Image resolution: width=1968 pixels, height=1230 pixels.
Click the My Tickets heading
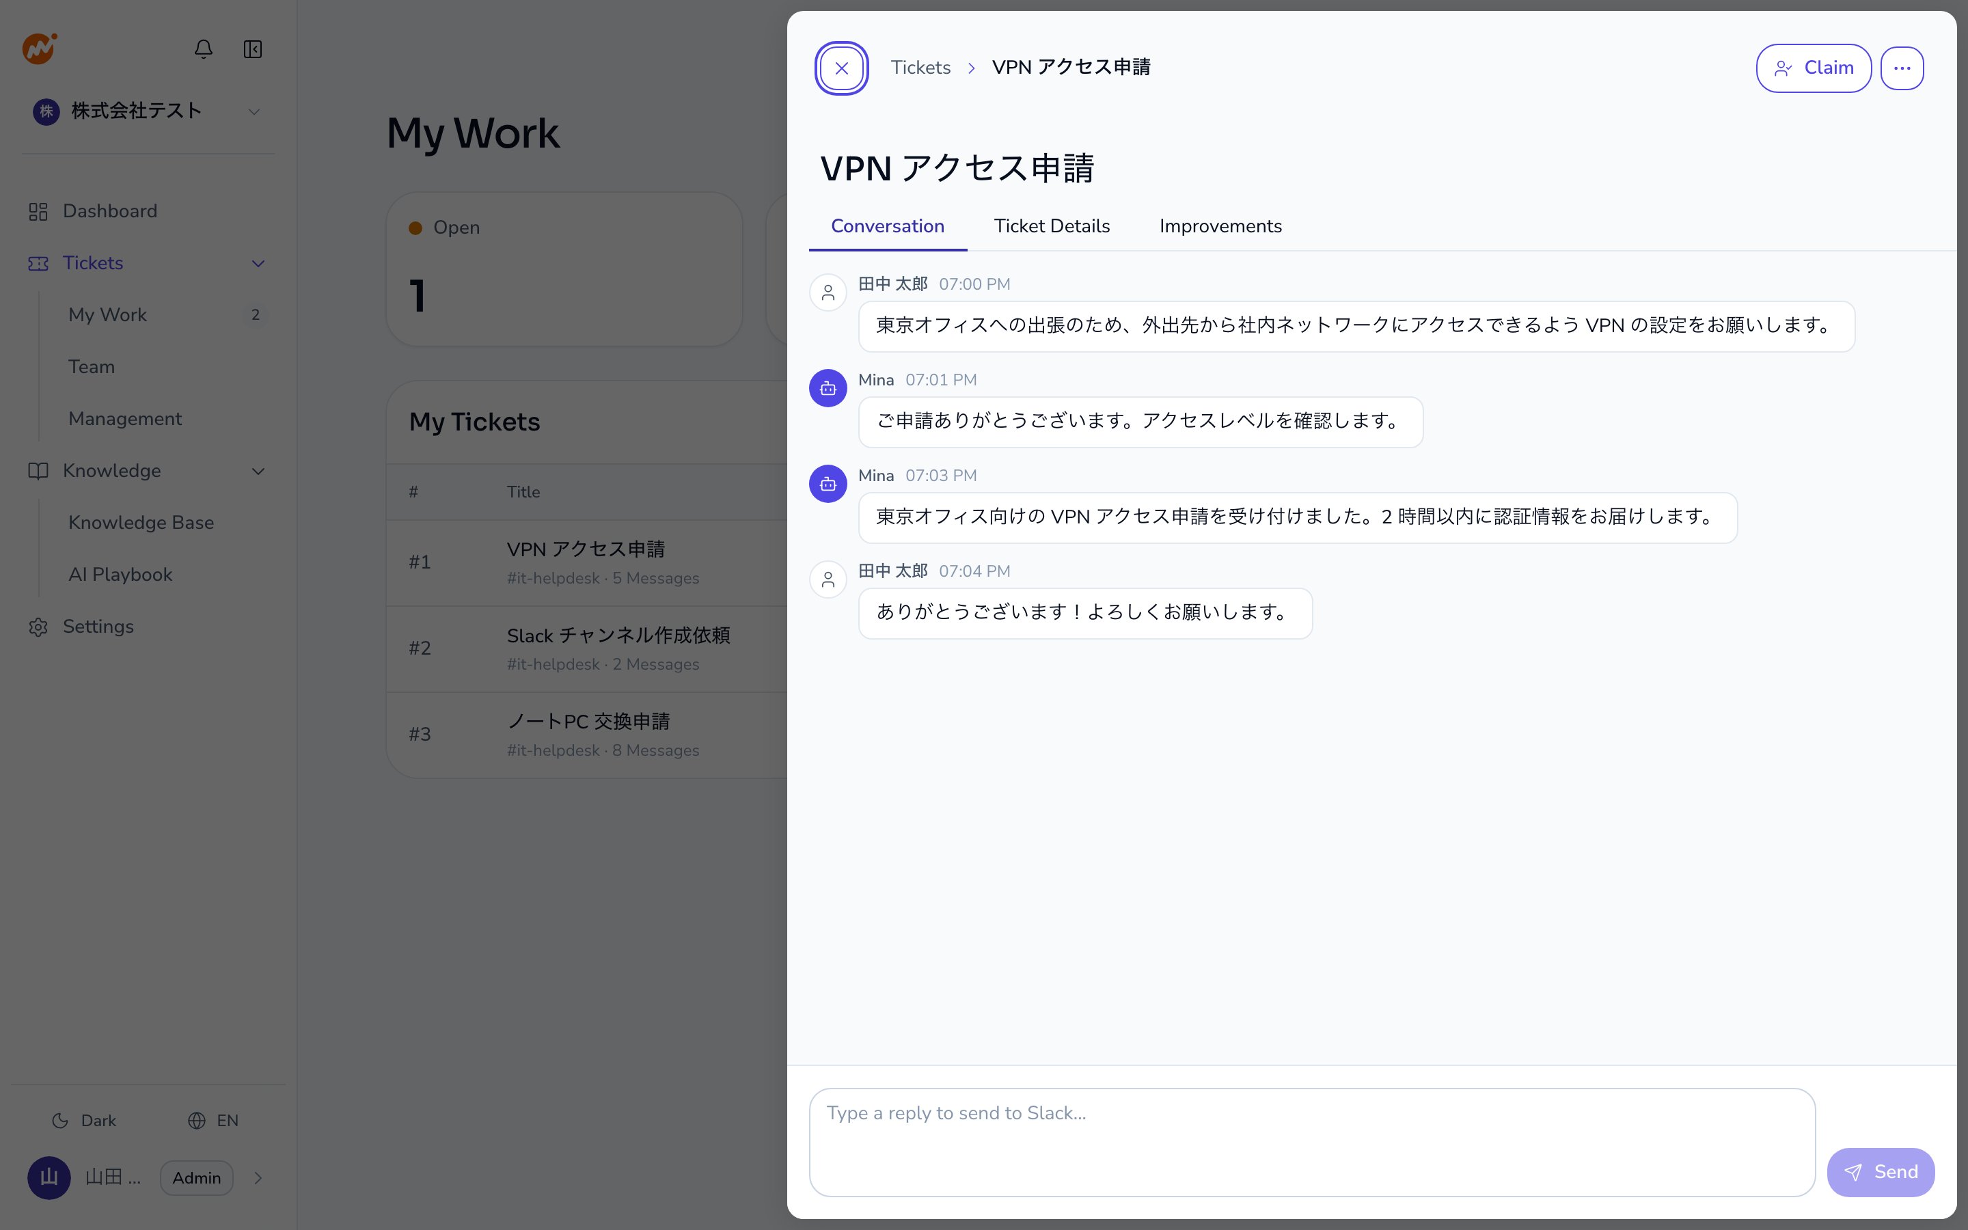475,422
